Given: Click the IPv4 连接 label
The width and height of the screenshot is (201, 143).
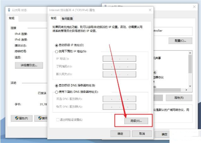Looking at the screenshot, I should pyautogui.click(x=21, y=34).
